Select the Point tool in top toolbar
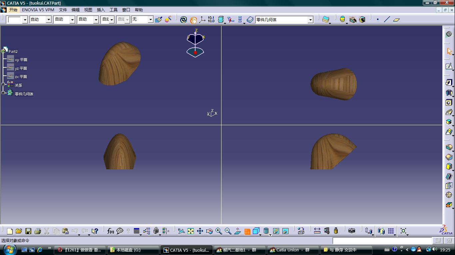The height and width of the screenshot is (255, 455). (x=377, y=20)
